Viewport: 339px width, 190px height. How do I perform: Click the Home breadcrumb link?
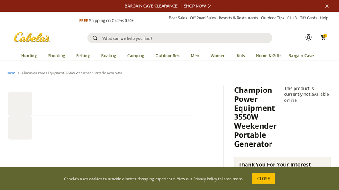click(x=11, y=73)
